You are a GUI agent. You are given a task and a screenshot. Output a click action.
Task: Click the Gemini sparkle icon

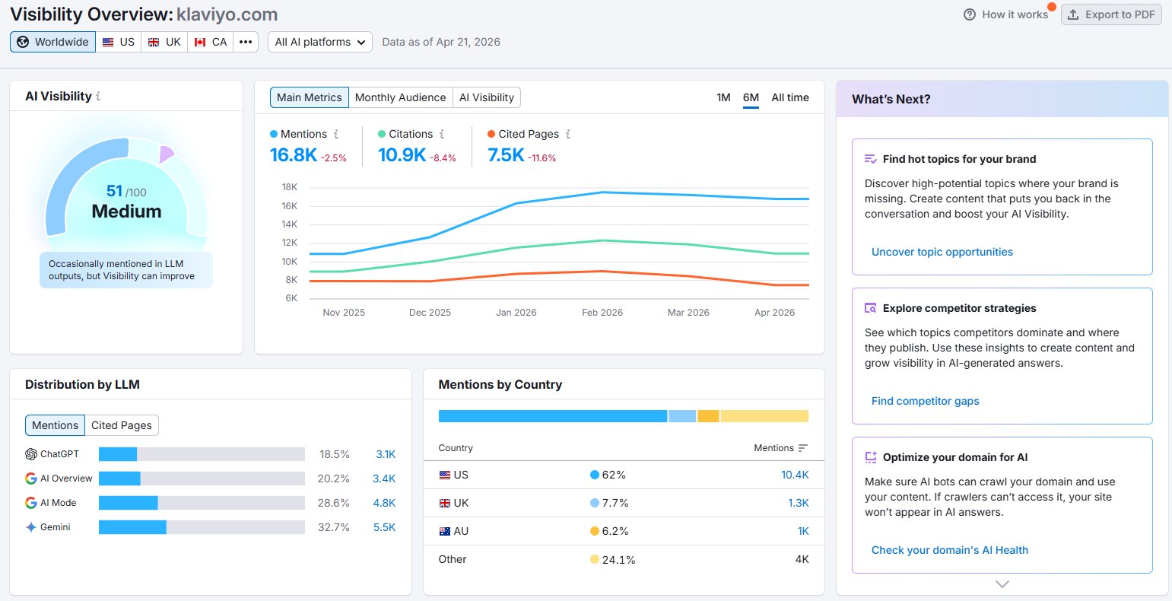pyautogui.click(x=31, y=527)
